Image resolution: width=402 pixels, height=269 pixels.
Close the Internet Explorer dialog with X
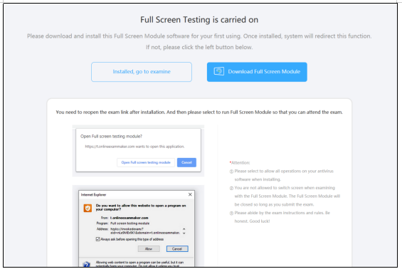coord(190,194)
